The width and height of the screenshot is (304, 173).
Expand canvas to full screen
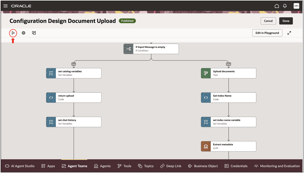[289, 33]
